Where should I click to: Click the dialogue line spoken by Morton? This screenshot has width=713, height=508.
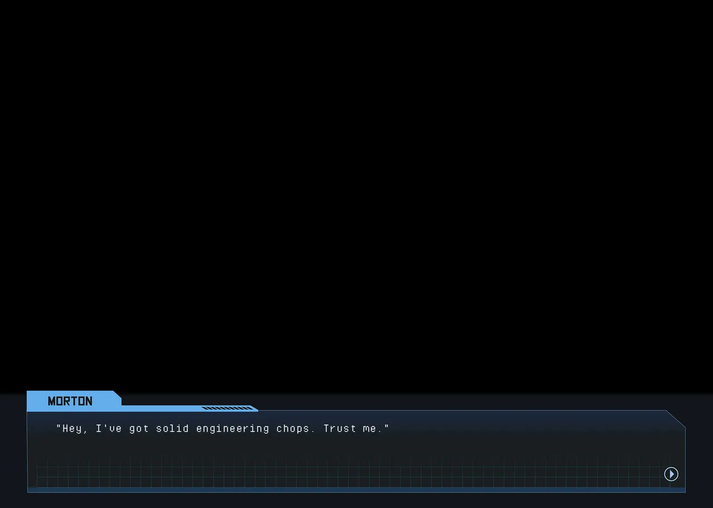(x=223, y=428)
